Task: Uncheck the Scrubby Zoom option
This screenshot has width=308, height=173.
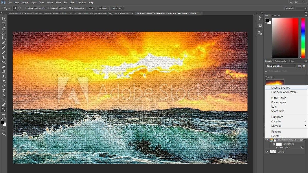Action: tap(70, 8)
